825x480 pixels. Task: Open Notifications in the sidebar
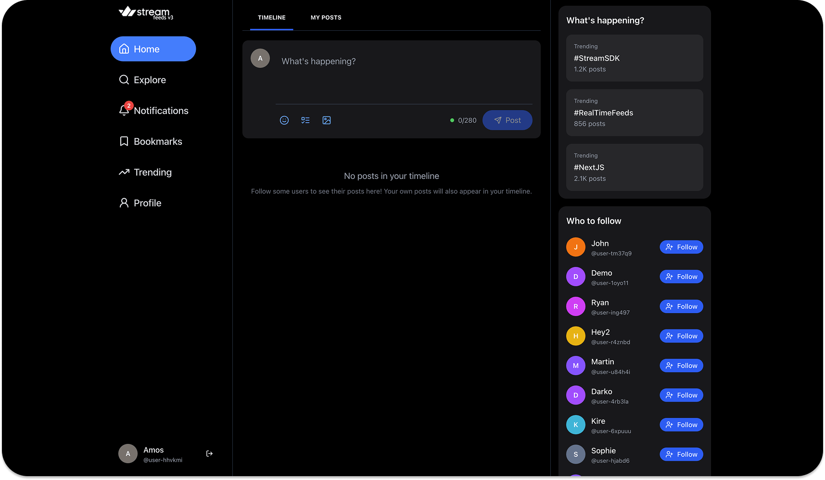click(x=153, y=111)
